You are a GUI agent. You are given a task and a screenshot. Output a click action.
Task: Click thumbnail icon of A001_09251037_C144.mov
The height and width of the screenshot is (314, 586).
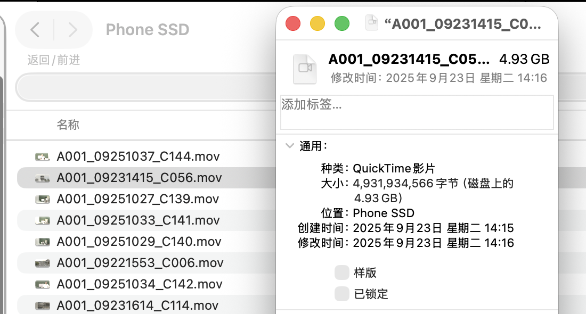[42, 156]
